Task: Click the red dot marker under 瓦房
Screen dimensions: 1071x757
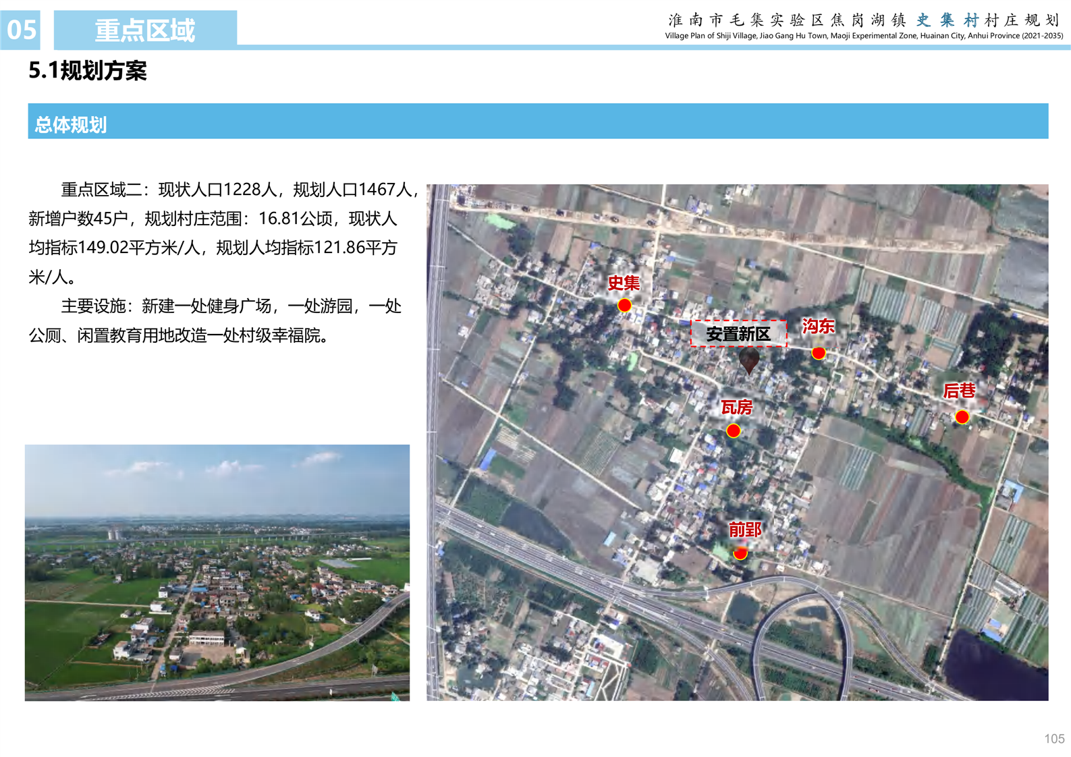Action: [x=733, y=430]
